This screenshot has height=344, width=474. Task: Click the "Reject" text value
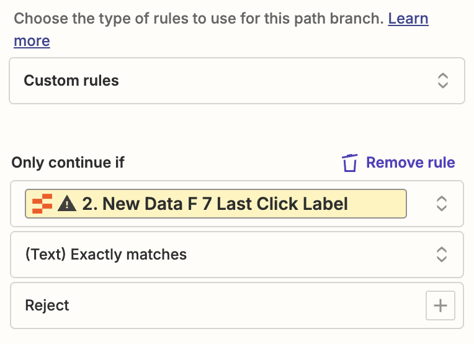coord(47,306)
